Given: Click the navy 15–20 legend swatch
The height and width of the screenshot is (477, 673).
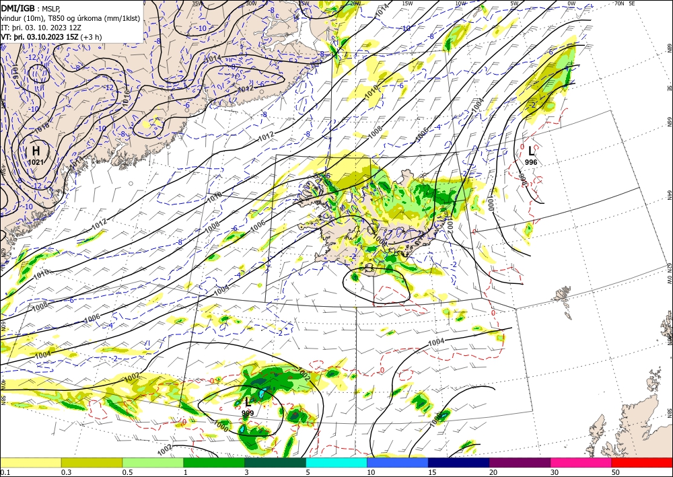Looking at the screenshot, I should pos(458,462).
